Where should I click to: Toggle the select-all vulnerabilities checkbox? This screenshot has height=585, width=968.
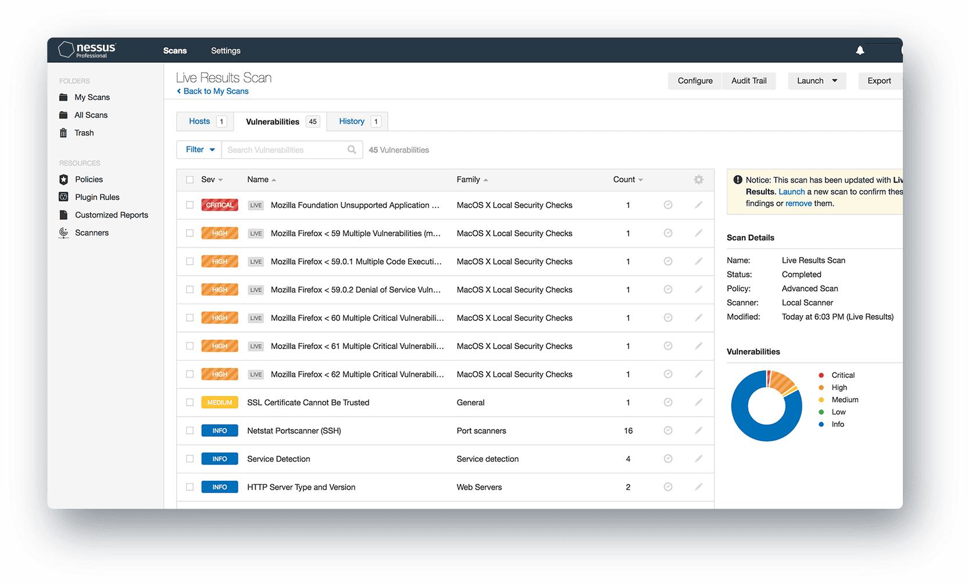tap(190, 180)
